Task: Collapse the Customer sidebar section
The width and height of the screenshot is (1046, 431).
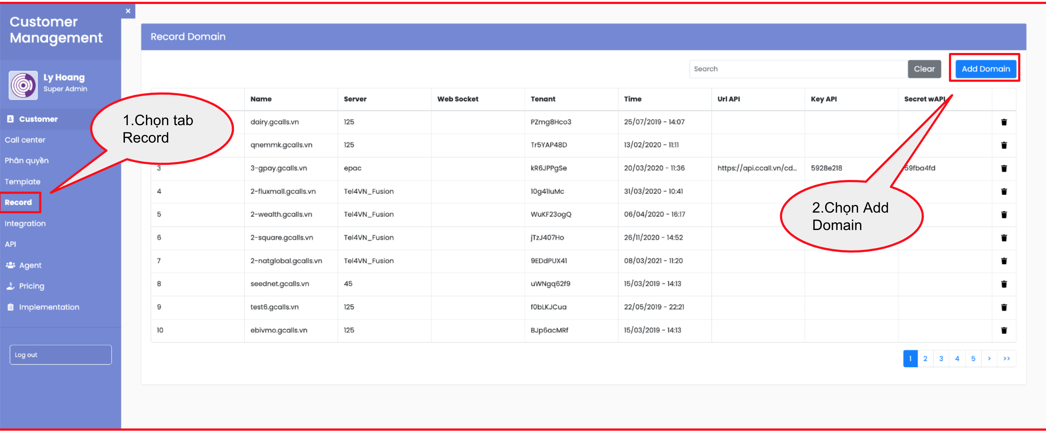Action: tap(38, 119)
